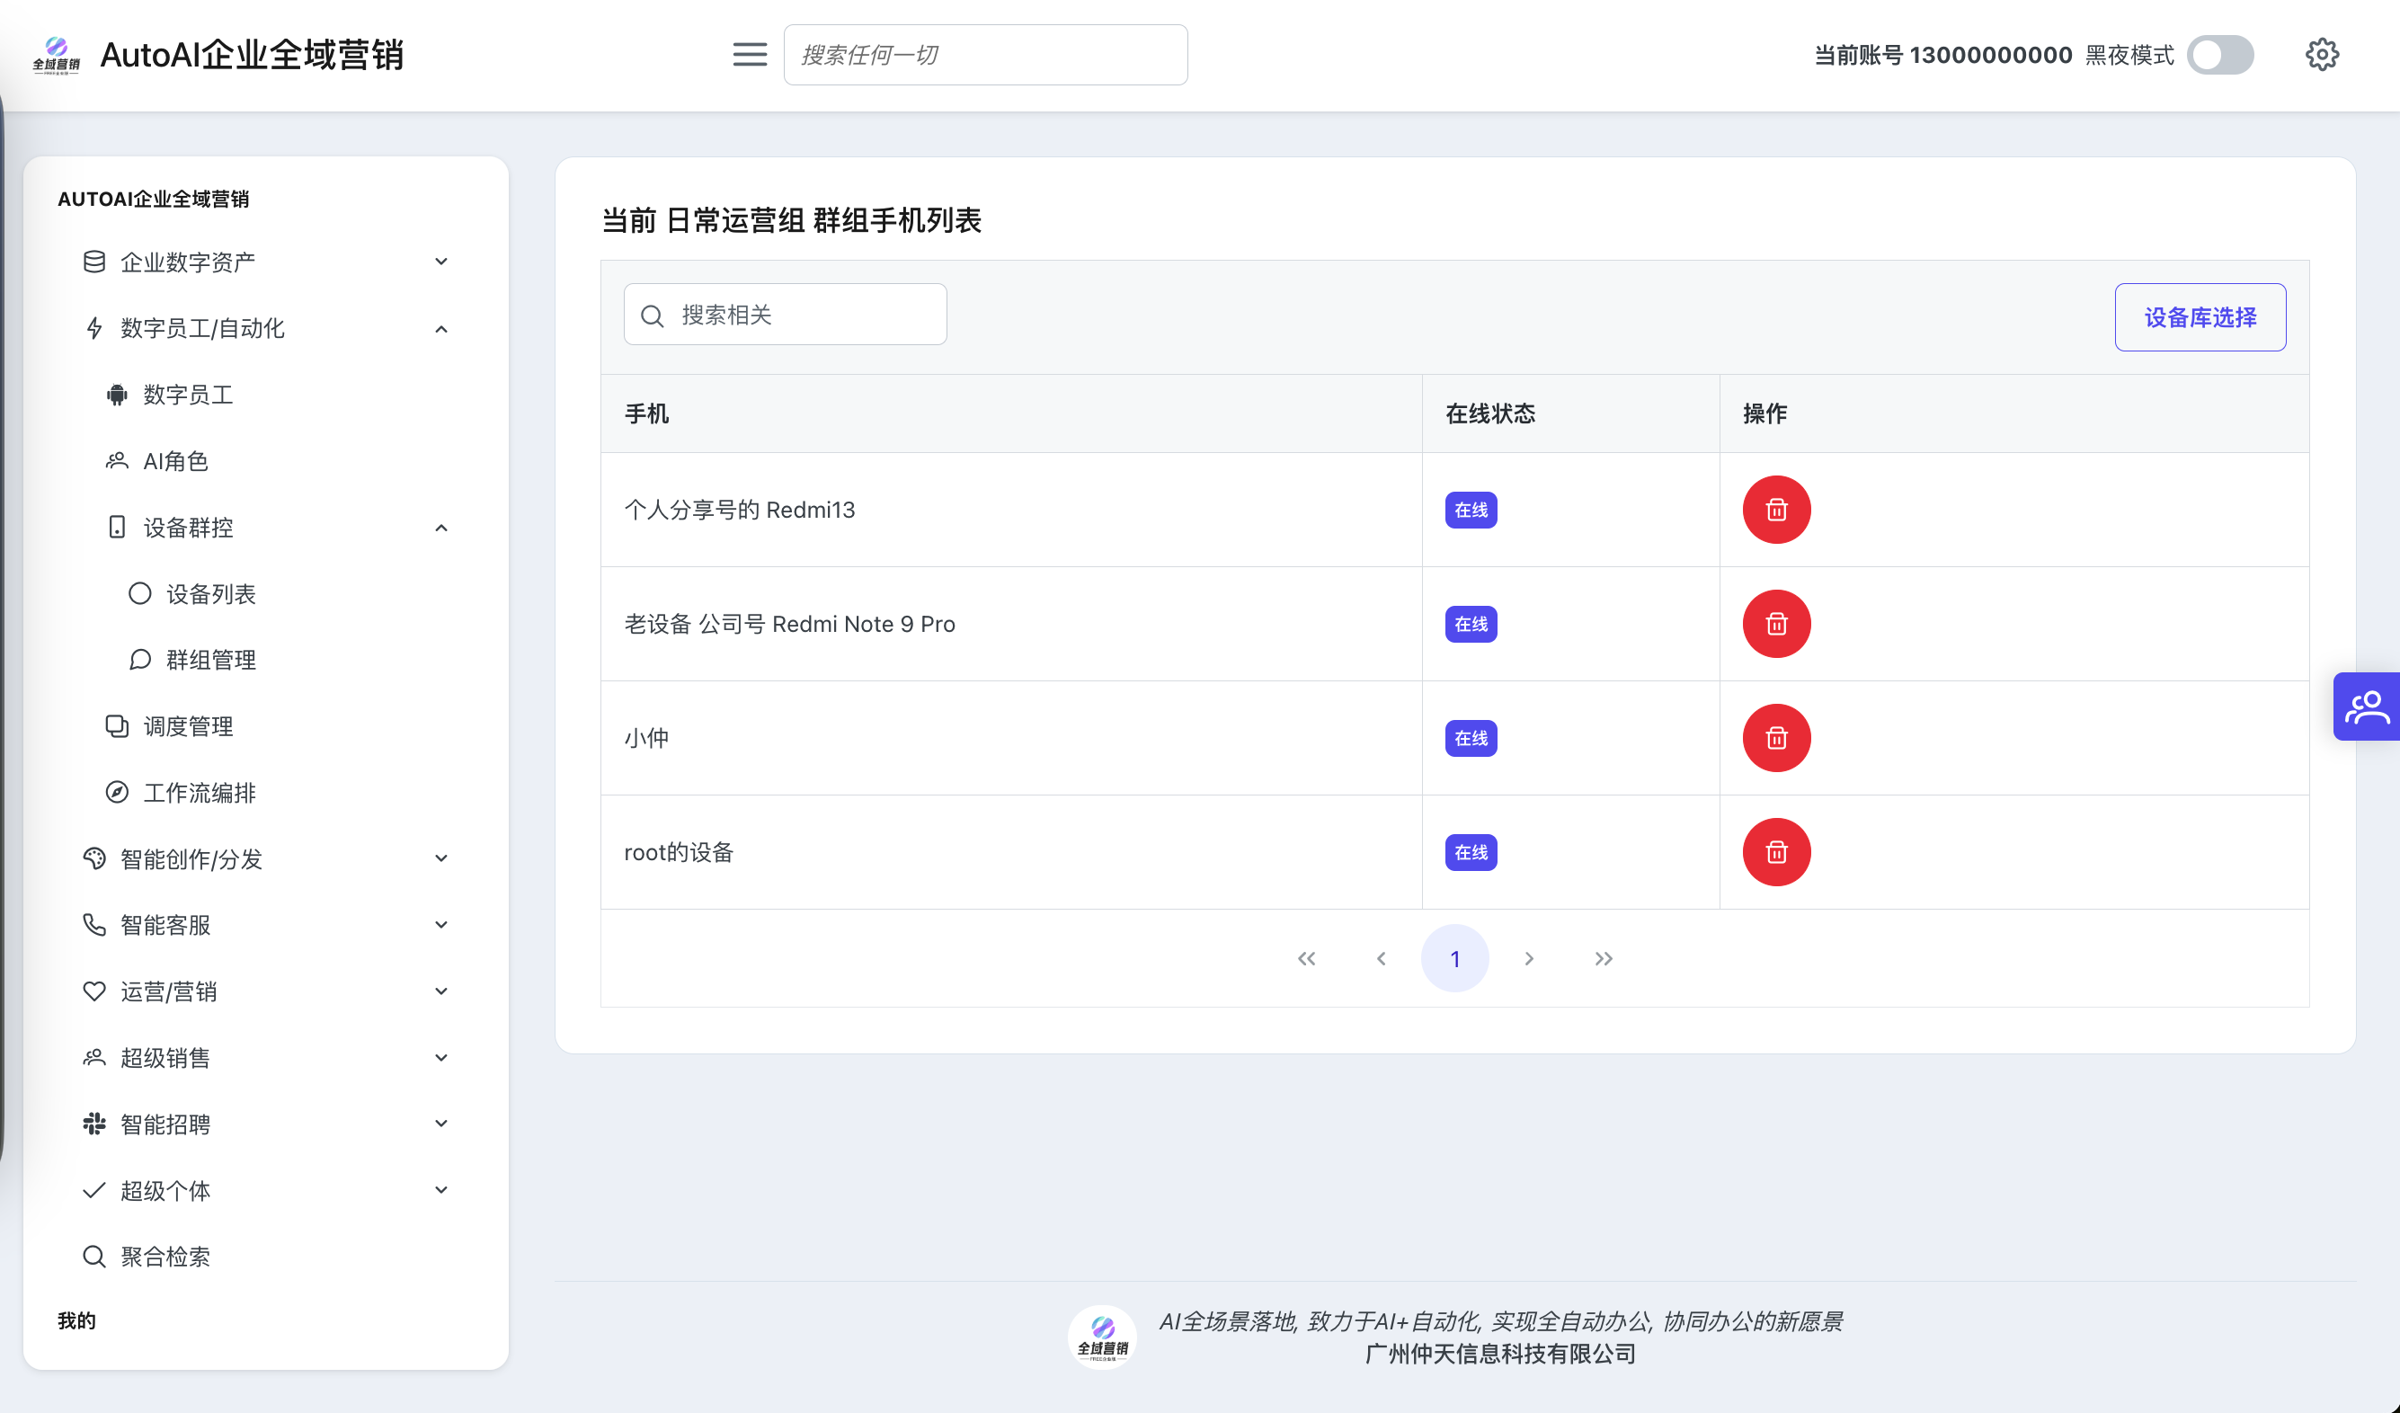Click the AutoAI logo image in header
This screenshot has height=1413, width=2400.
coord(57,55)
